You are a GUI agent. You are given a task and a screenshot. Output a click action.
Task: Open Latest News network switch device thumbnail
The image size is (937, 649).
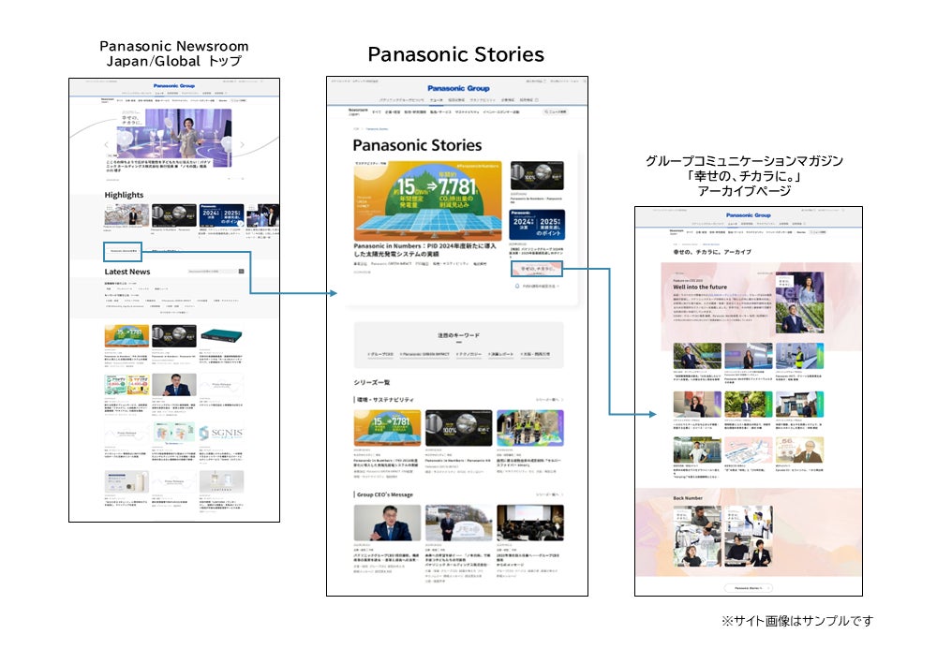221,336
